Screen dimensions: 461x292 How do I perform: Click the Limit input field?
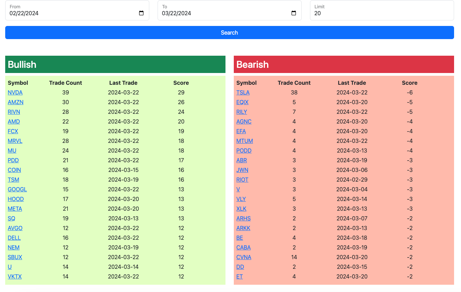click(x=382, y=10)
